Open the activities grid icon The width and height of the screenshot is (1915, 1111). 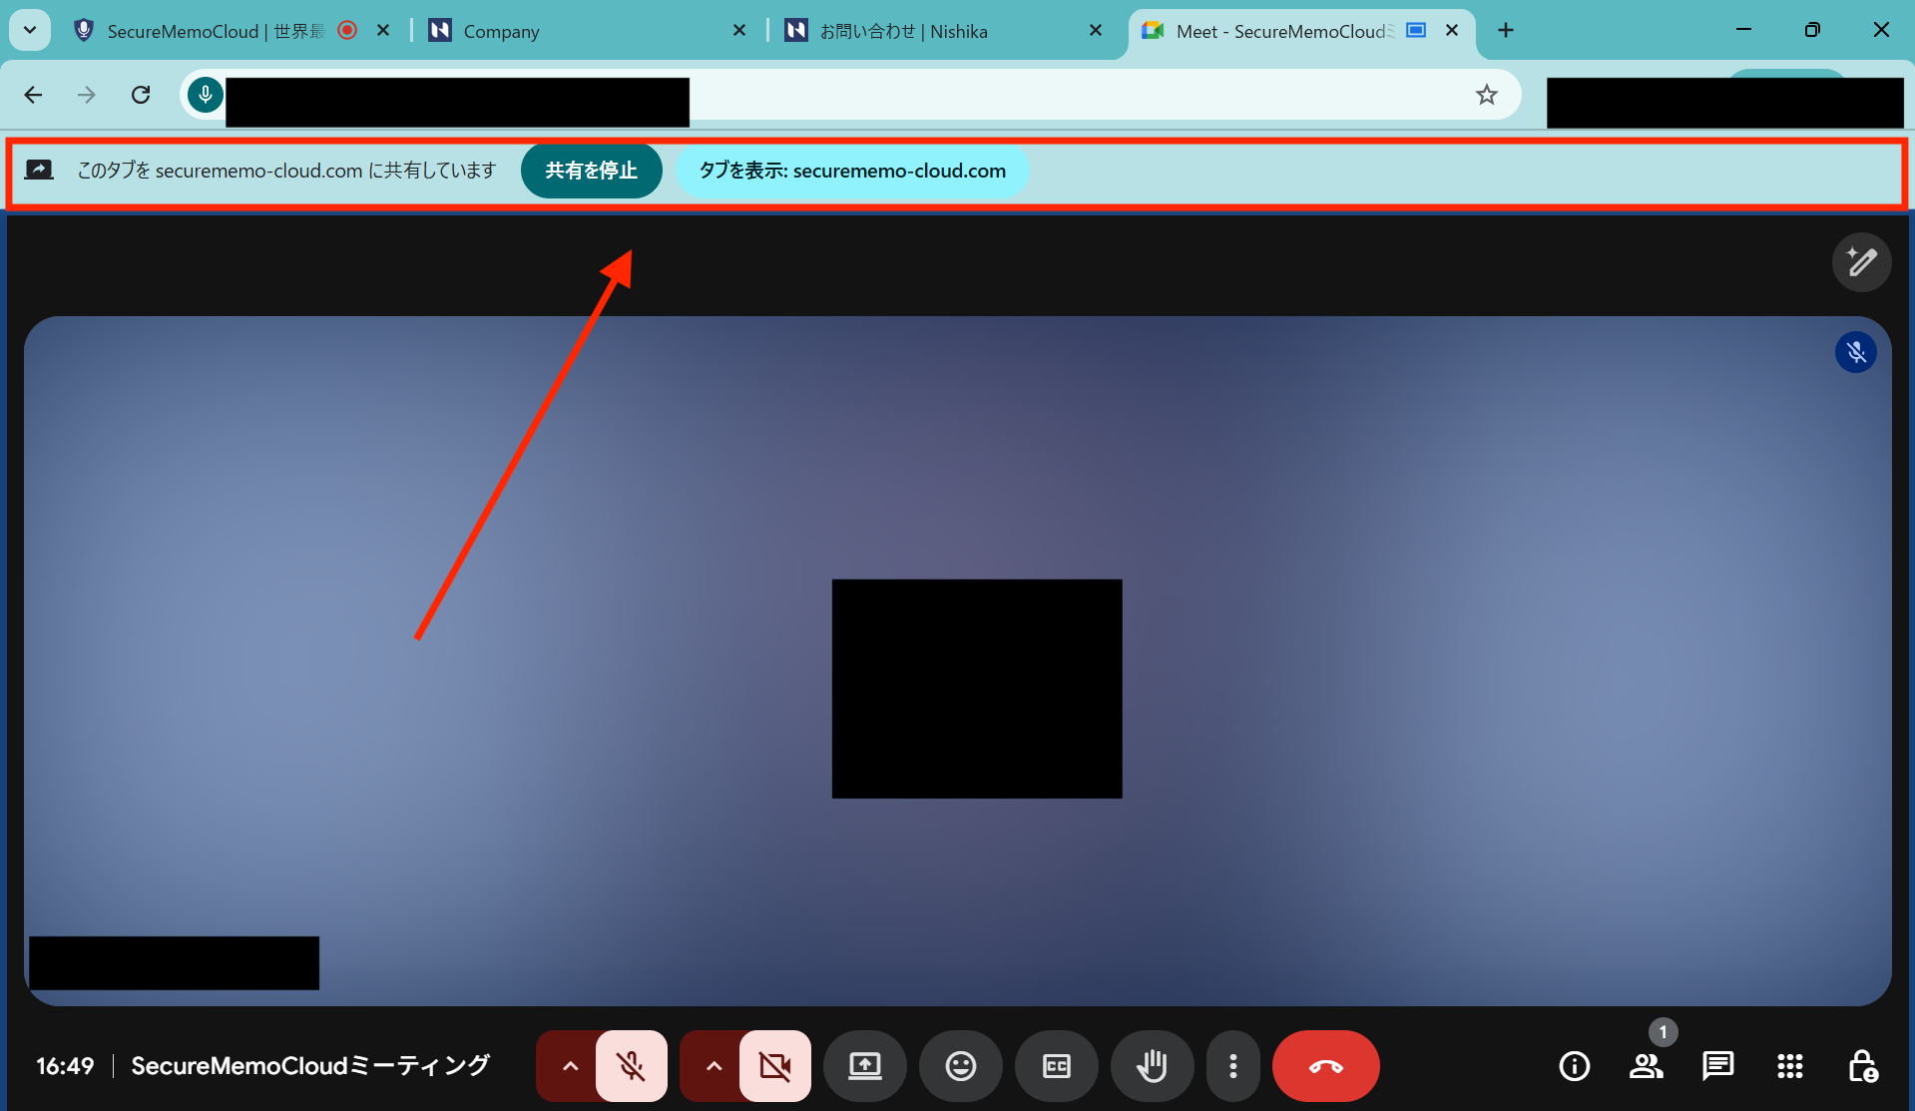[x=1789, y=1066]
